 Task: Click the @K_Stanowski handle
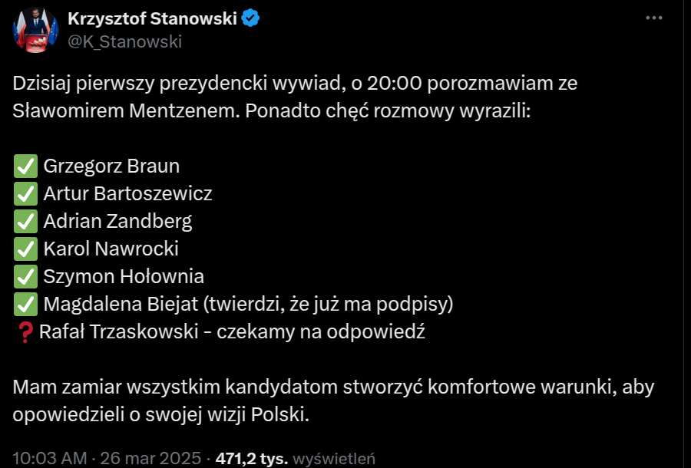click(x=124, y=41)
